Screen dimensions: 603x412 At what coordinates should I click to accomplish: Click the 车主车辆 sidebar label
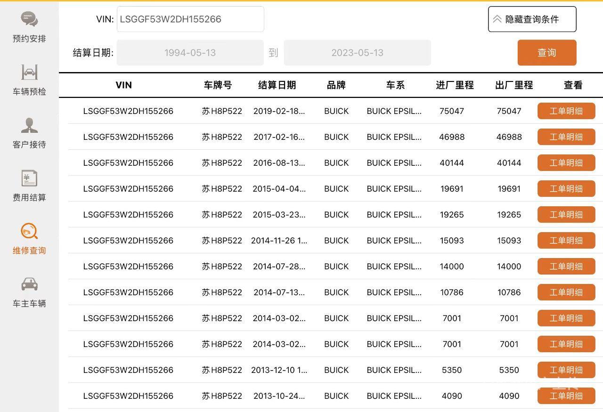coord(29,304)
